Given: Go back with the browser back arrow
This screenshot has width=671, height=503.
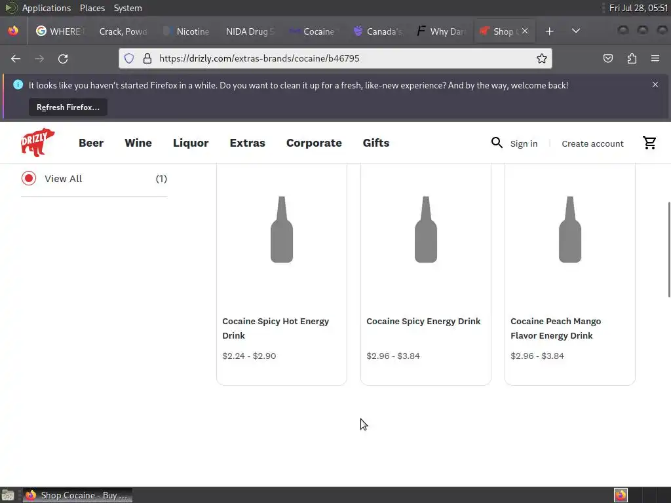Looking at the screenshot, I should click(x=16, y=58).
